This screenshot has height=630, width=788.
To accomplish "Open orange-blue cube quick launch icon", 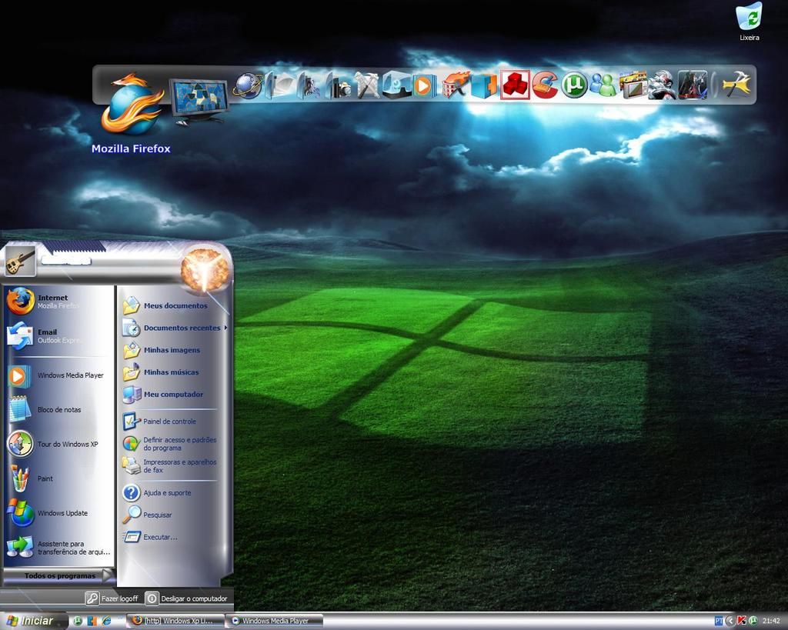I will click(92, 621).
